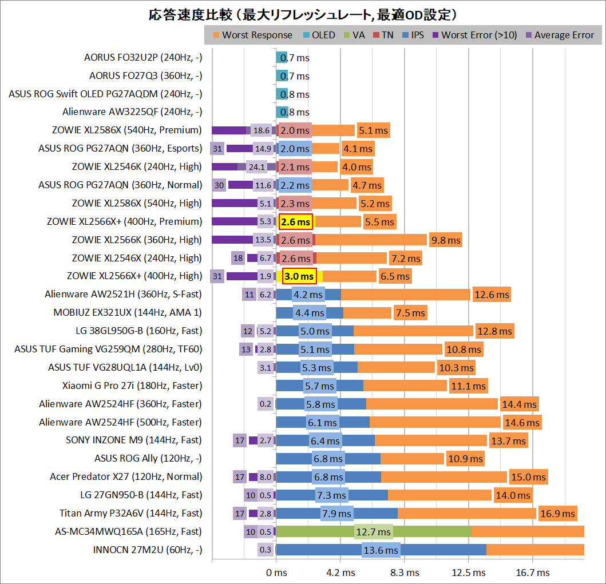The image size is (606, 584).
Task: Click Alienware AW2524HF (500Hz, Faster) label
Action: 120,422
